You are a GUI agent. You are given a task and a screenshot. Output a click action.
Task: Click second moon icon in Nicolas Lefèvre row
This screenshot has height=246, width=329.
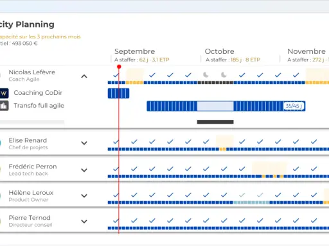[224, 74]
